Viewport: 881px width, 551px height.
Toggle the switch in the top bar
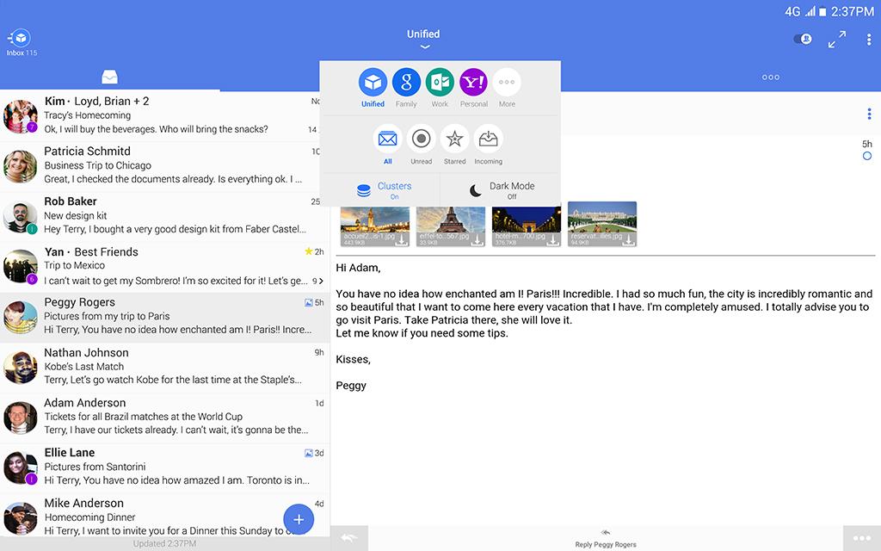(x=803, y=40)
